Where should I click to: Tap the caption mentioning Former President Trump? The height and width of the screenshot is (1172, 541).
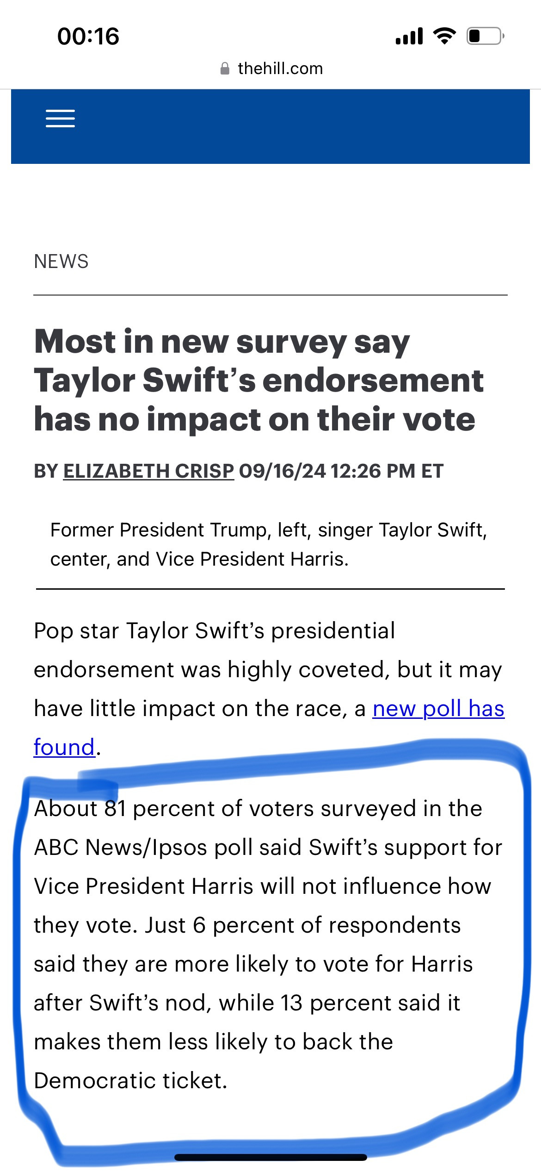[269, 544]
